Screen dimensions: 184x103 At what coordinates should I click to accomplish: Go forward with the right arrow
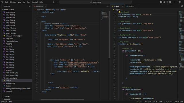(x=57, y=2)
